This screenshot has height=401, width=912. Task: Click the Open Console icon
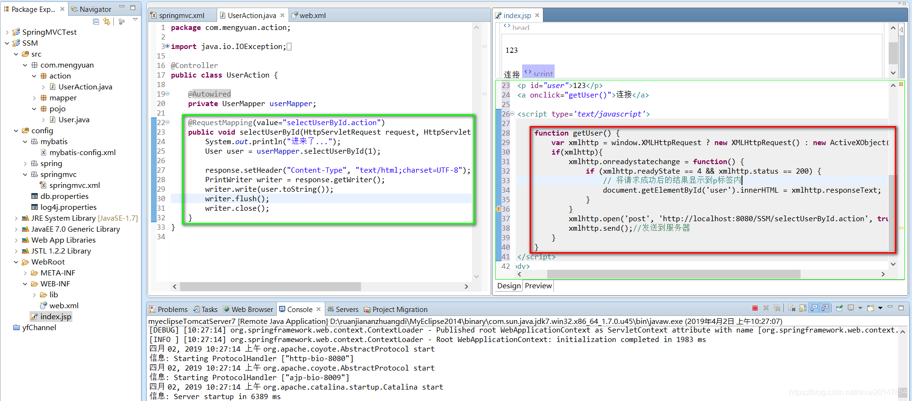871,308
